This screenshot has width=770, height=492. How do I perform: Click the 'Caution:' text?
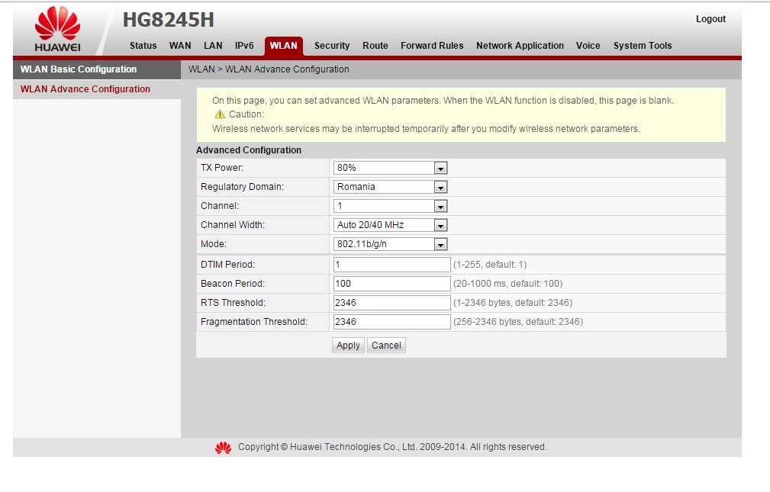click(x=246, y=114)
